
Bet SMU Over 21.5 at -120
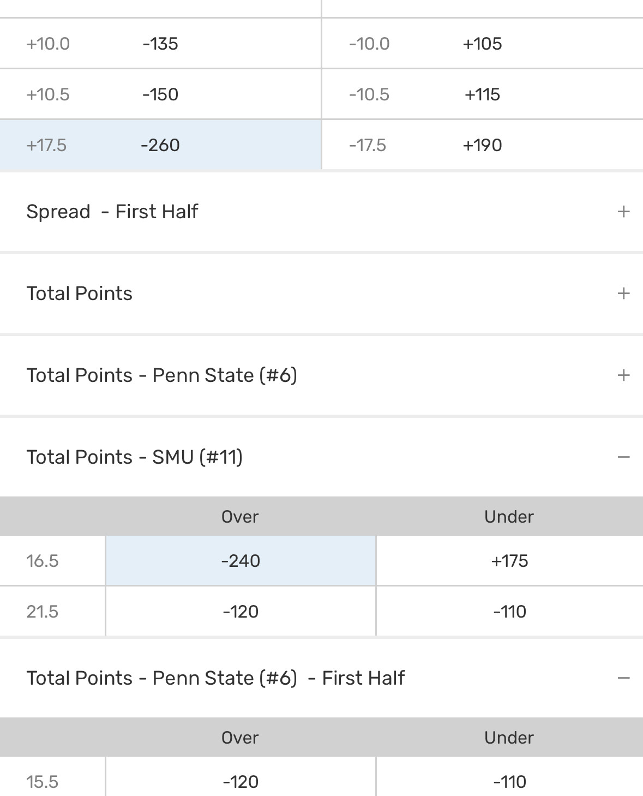[x=241, y=612]
